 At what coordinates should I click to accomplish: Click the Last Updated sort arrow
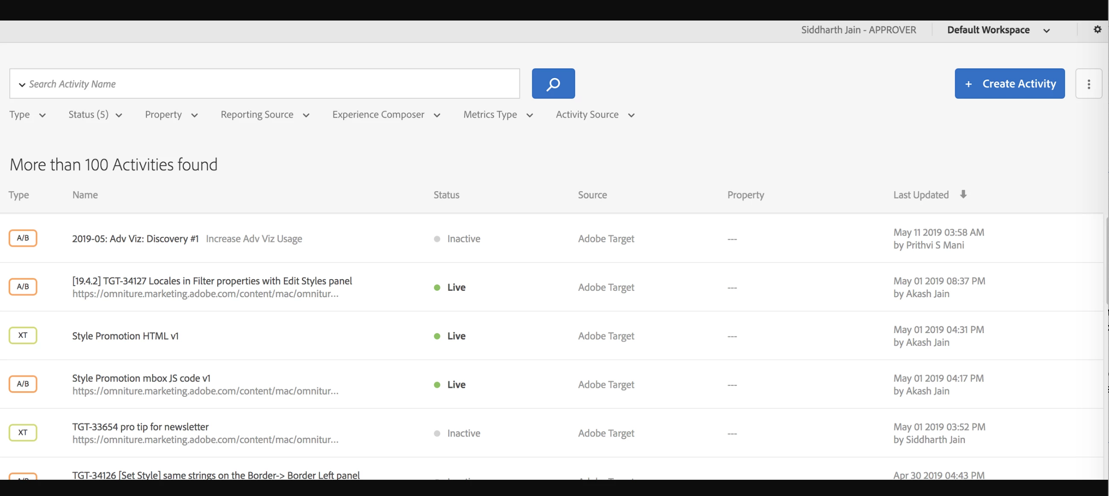point(963,194)
